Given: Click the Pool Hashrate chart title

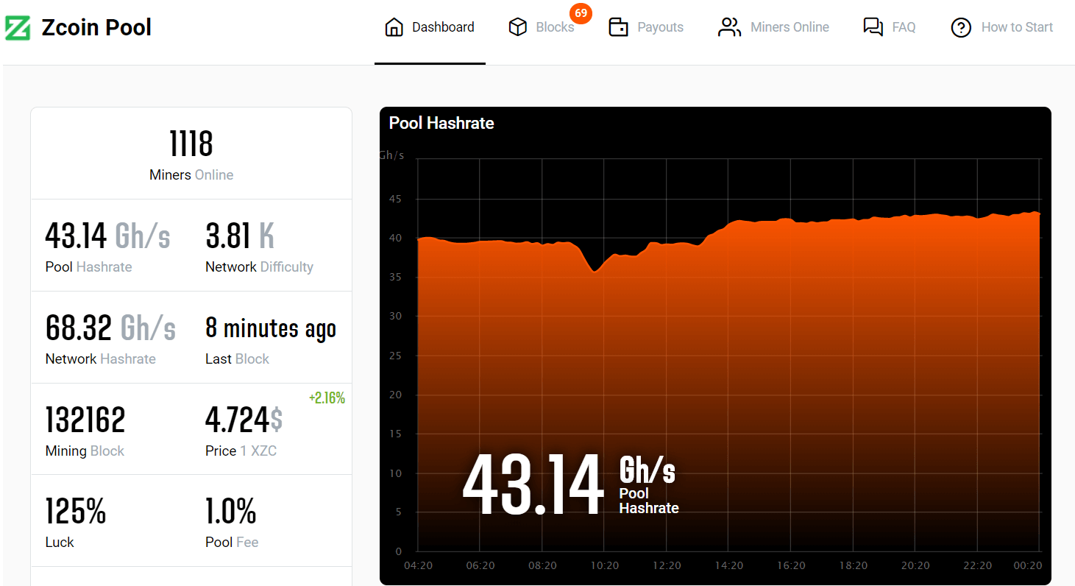Looking at the screenshot, I should [441, 123].
